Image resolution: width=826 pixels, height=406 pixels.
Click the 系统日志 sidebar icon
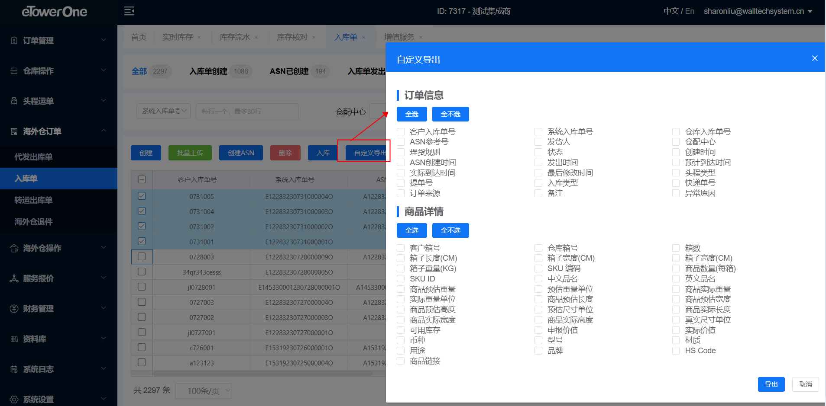(x=14, y=369)
